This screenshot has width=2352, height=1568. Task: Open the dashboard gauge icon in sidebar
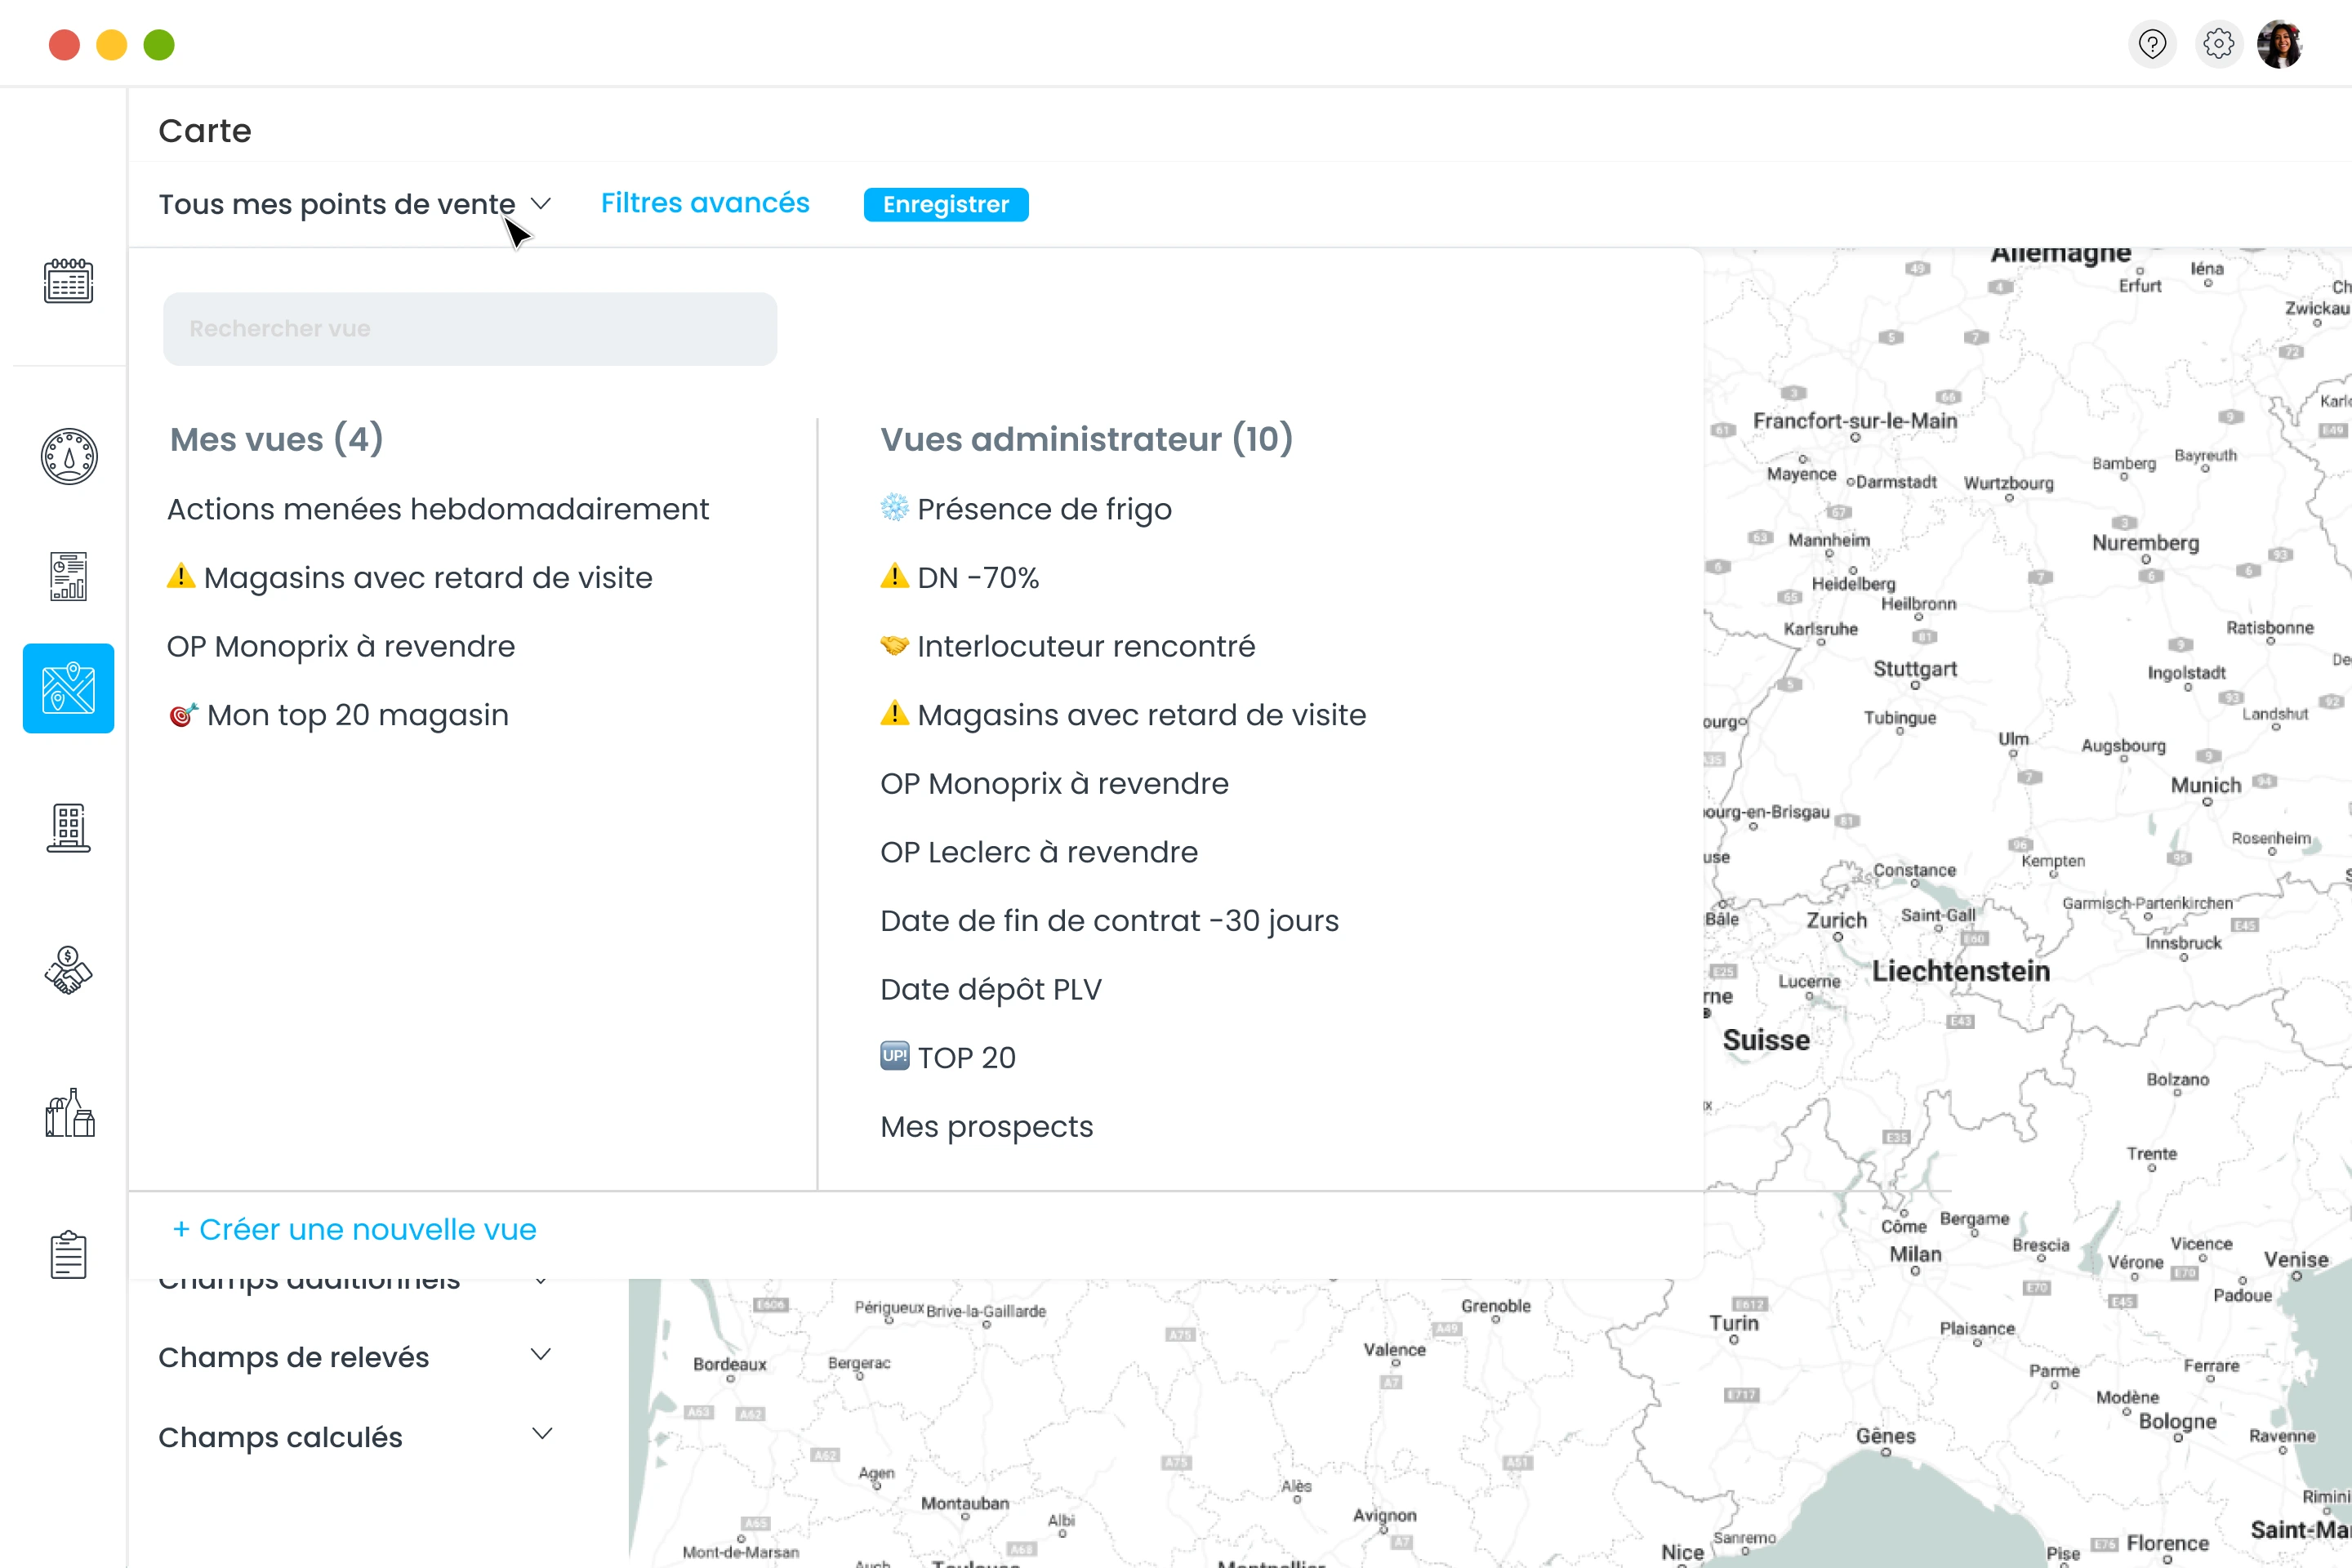coord(67,456)
